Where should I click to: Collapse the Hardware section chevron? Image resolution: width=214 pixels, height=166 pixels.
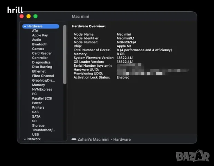[25, 26]
